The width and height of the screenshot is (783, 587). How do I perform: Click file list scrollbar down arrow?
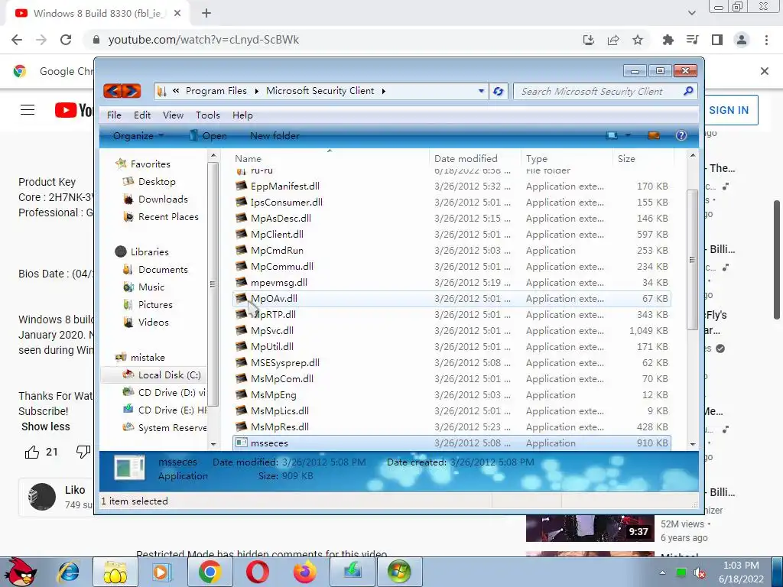pos(693,444)
